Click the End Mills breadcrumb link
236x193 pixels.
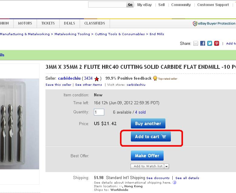(157, 34)
